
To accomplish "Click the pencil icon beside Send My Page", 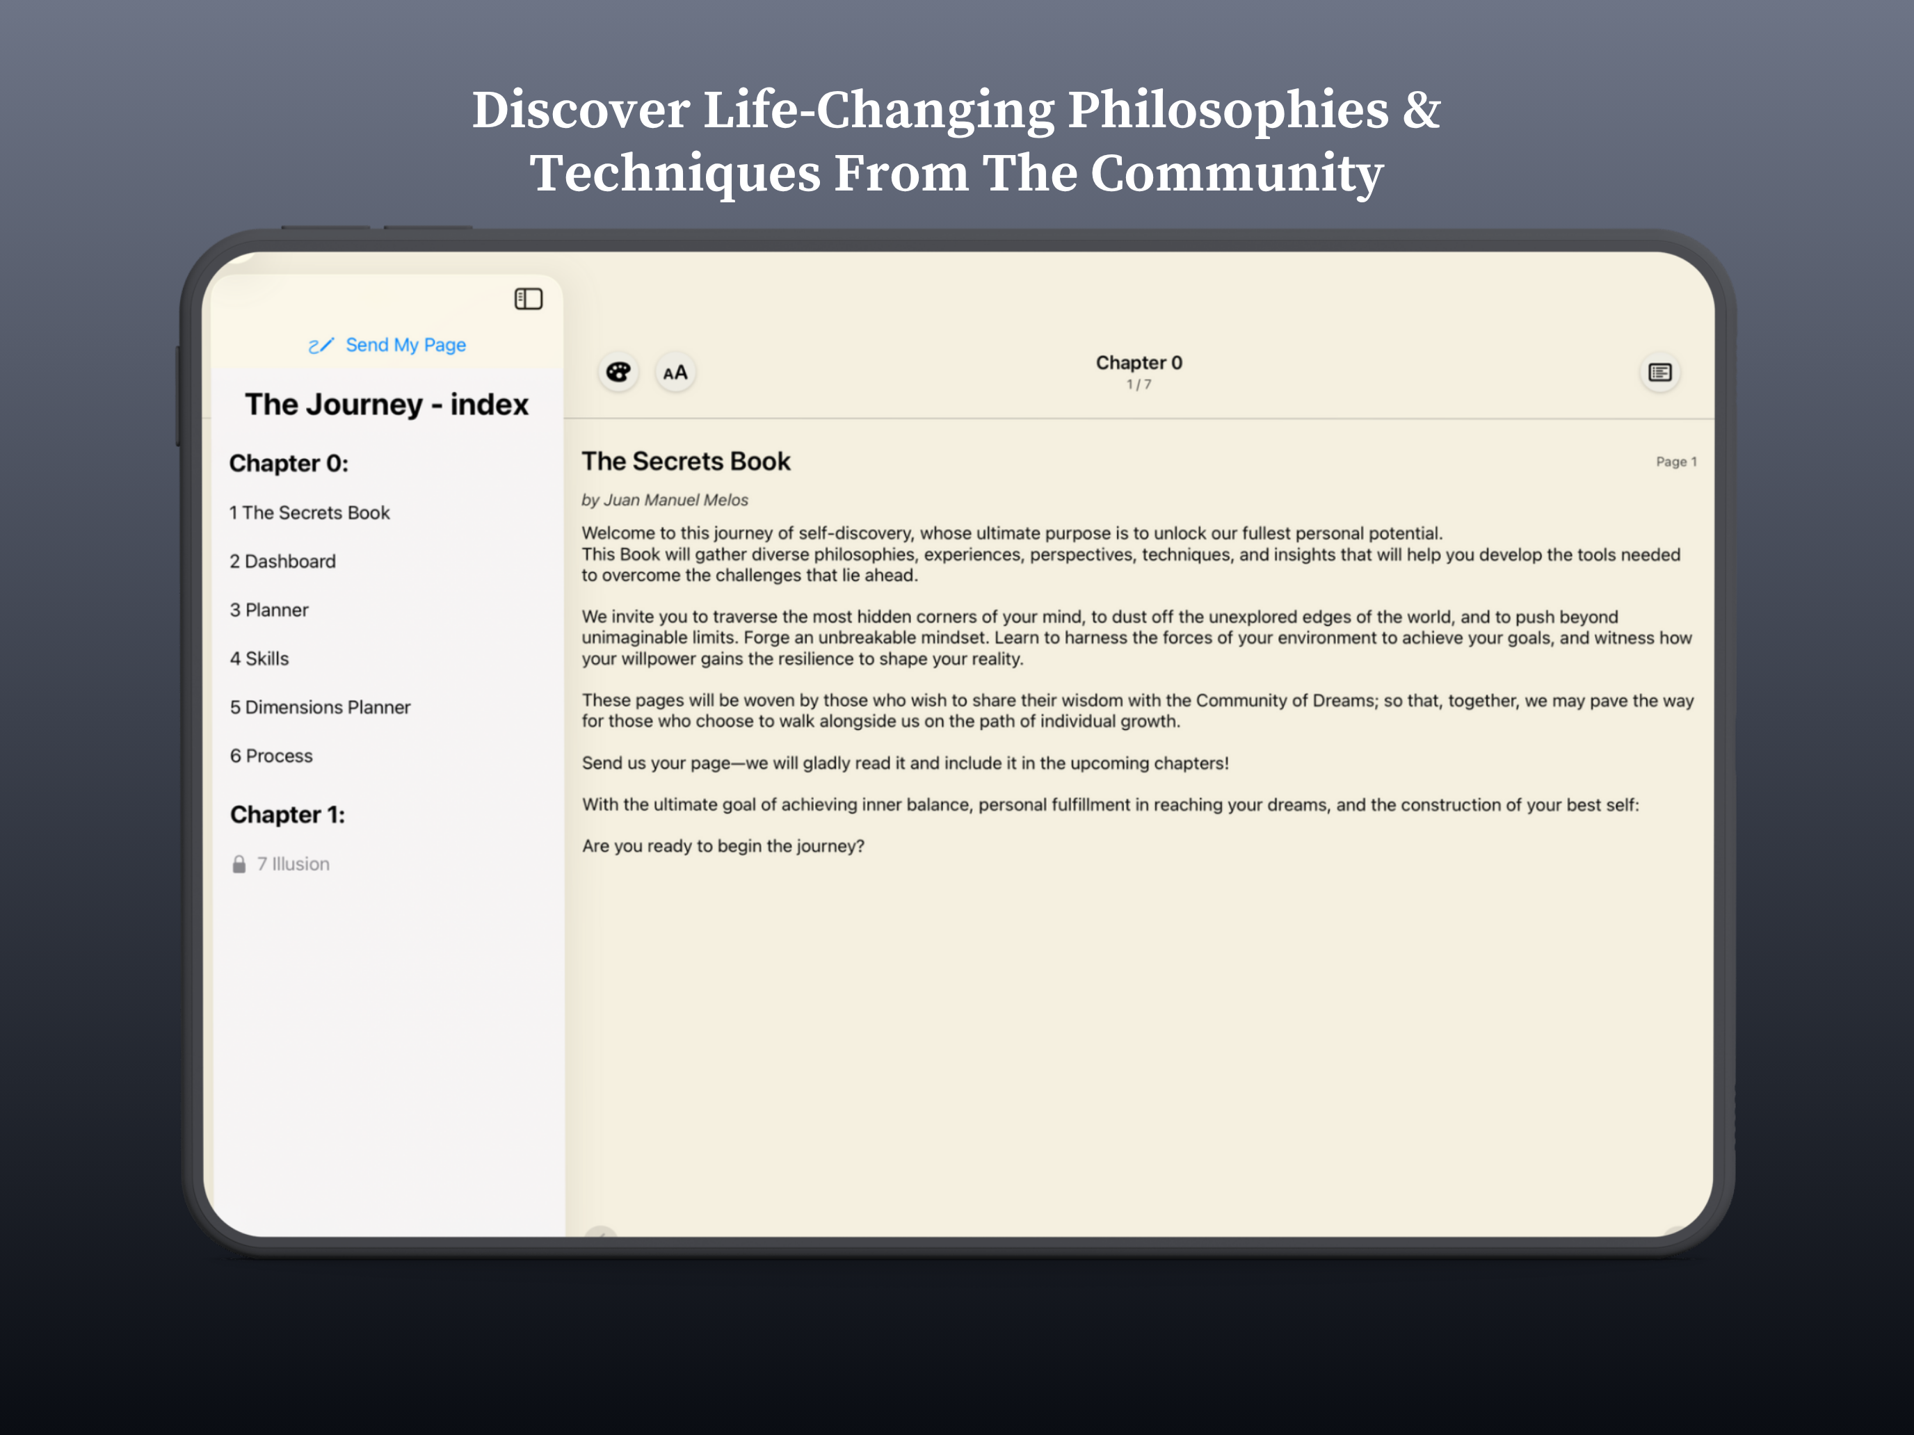I will point(320,345).
